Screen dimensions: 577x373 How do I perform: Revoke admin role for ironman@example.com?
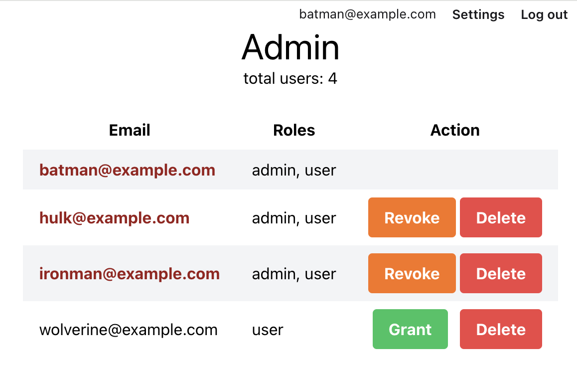(412, 274)
